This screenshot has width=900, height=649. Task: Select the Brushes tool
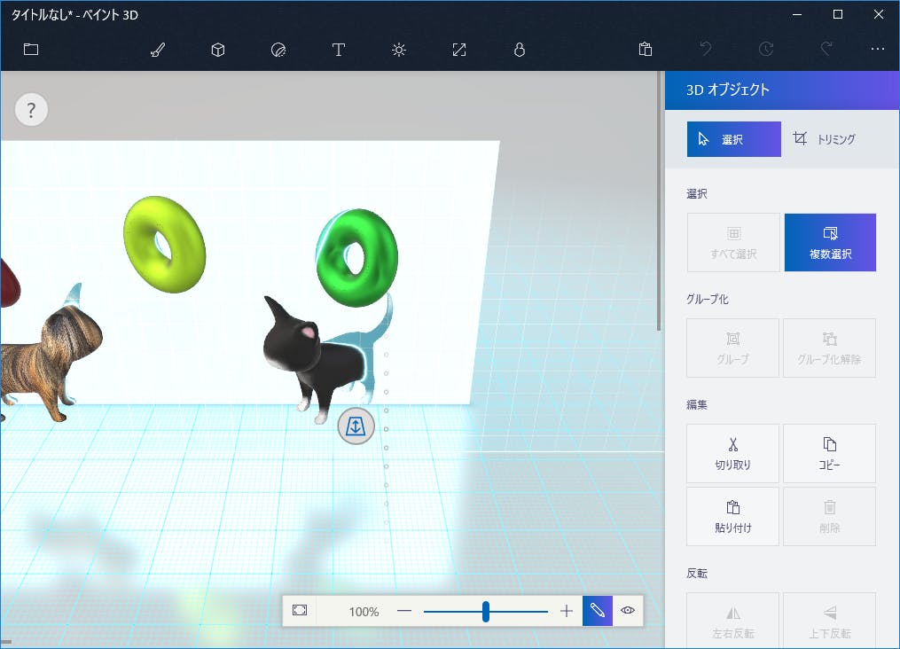click(x=158, y=50)
